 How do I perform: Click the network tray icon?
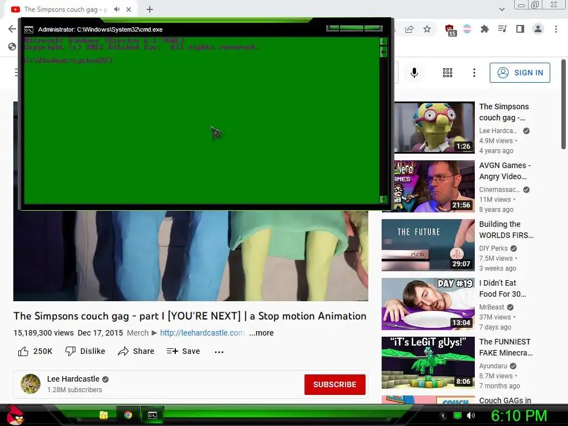pos(458,415)
